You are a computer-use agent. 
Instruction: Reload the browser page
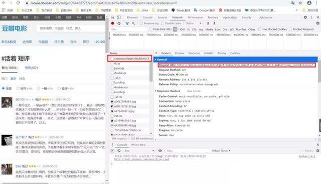pos(18,3)
